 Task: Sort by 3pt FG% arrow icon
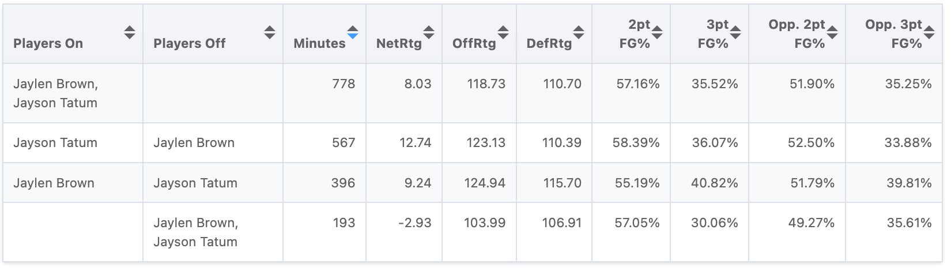(x=735, y=32)
